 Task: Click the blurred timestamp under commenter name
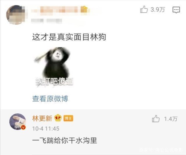pos(46,21)
